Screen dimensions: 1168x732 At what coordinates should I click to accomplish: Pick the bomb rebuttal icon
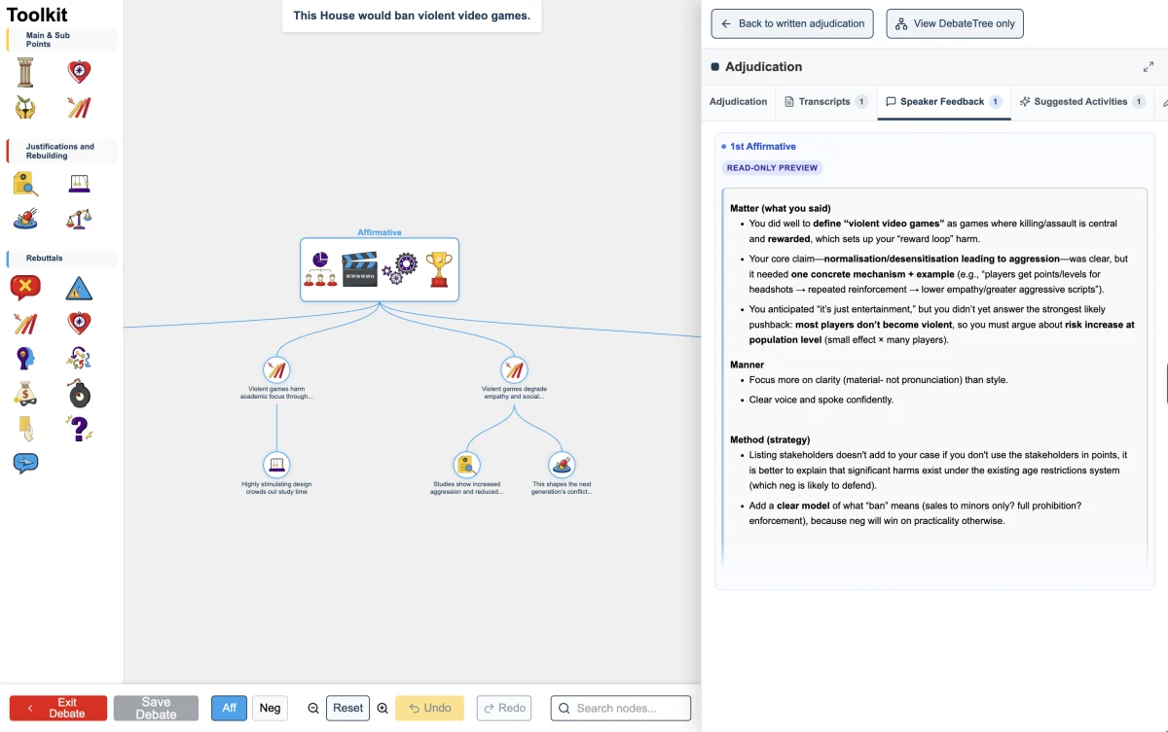pyautogui.click(x=79, y=394)
